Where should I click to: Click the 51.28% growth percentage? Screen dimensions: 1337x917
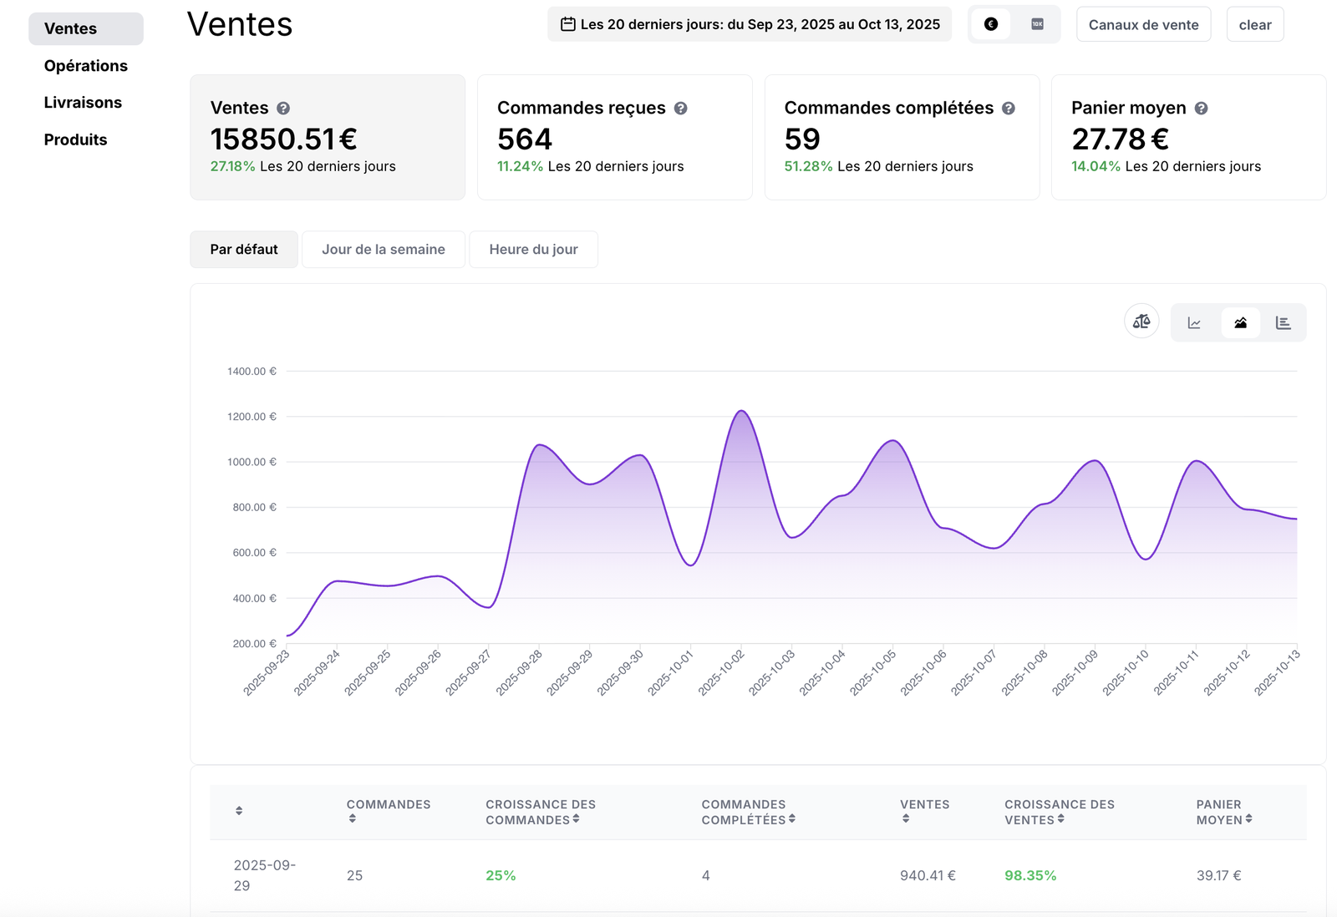coord(808,166)
